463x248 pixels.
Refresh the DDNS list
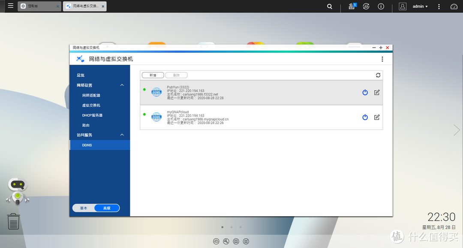(x=378, y=75)
